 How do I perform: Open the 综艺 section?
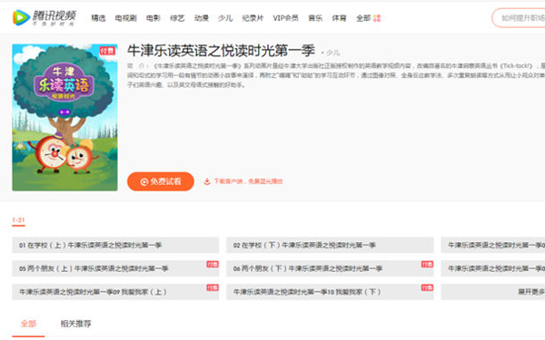pos(177,18)
